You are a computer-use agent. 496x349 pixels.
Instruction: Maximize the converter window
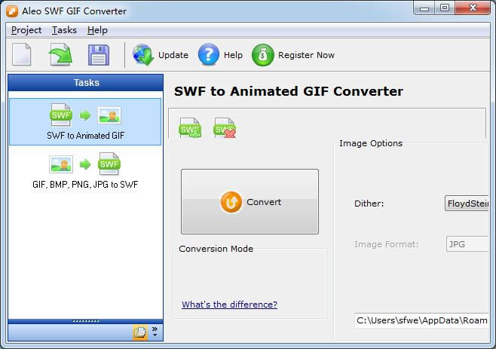point(445,8)
